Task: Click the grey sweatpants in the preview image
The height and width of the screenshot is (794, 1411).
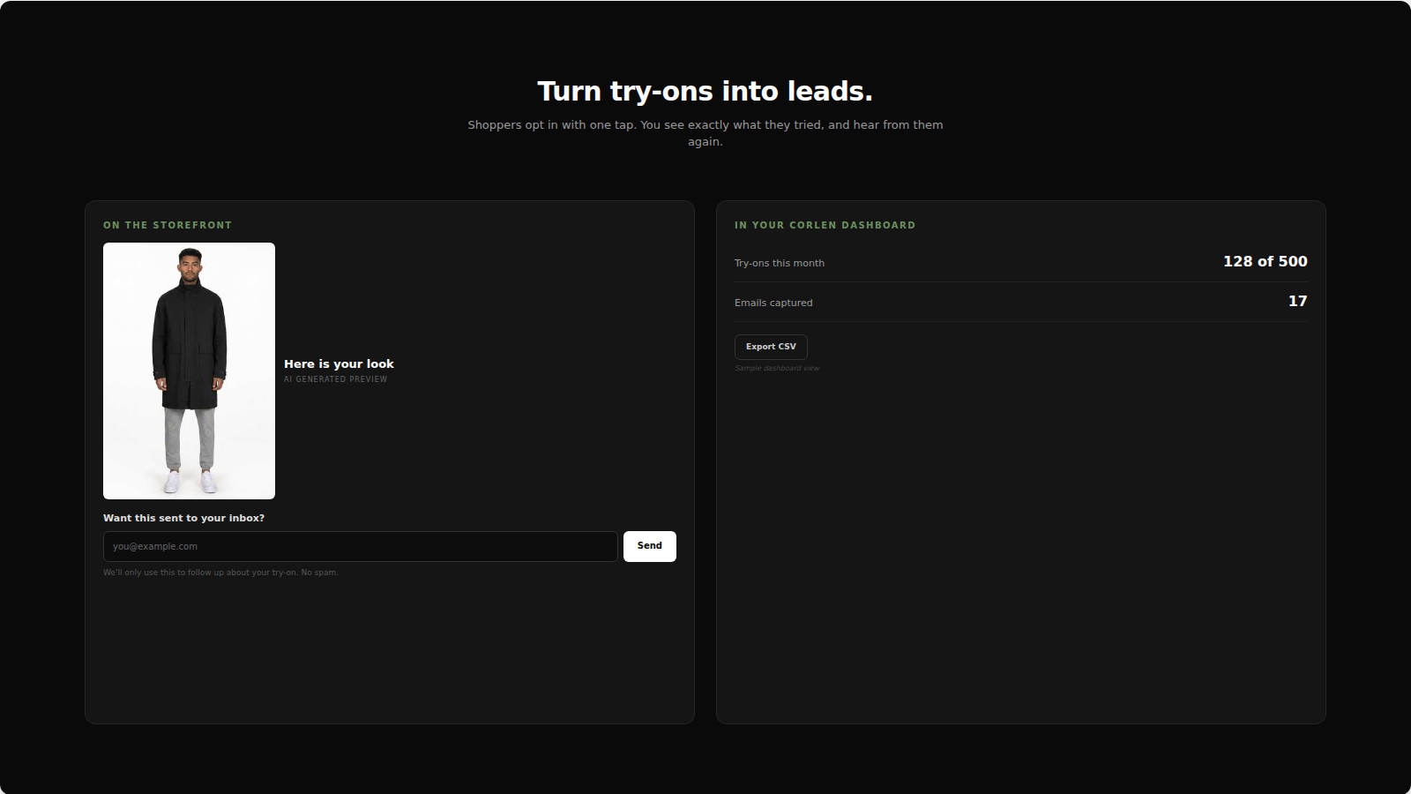Action: [190, 438]
